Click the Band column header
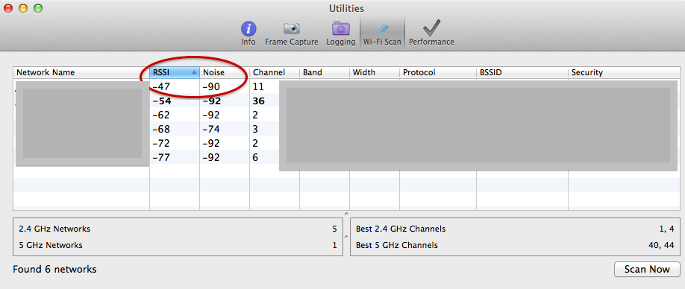Screen dimensions: 685x289 (324, 72)
